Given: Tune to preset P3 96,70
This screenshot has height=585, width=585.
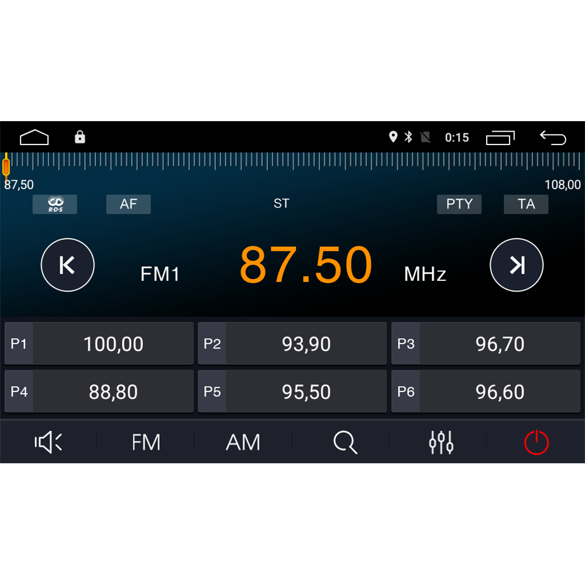Looking at the screenshot, I should [x=486, y=343].
